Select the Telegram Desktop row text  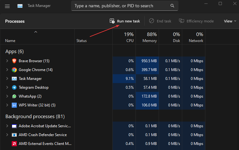34,87
